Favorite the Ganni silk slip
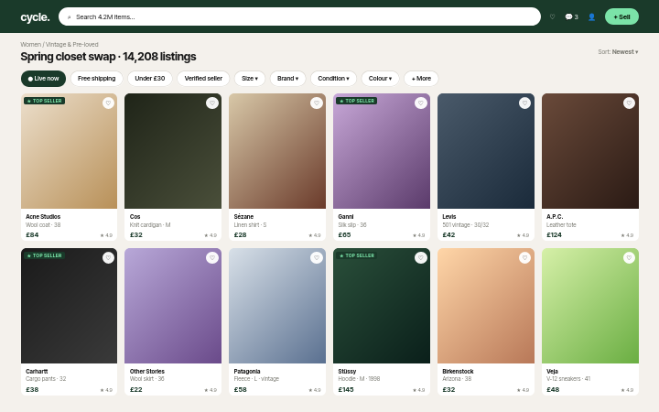The width and height of the screenshot is (659, 412). (x=421, y=103)
